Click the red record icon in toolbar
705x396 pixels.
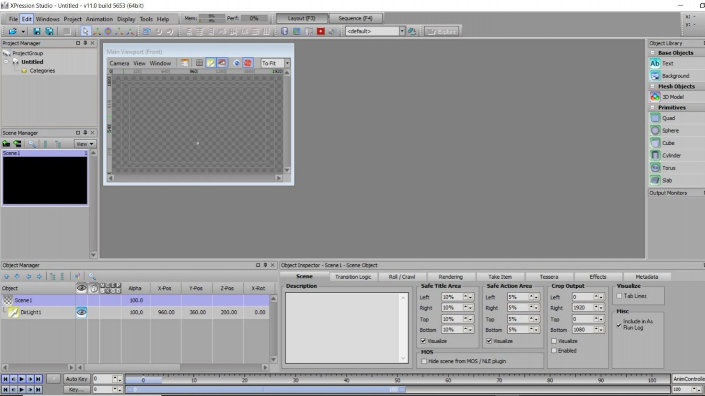321,32
